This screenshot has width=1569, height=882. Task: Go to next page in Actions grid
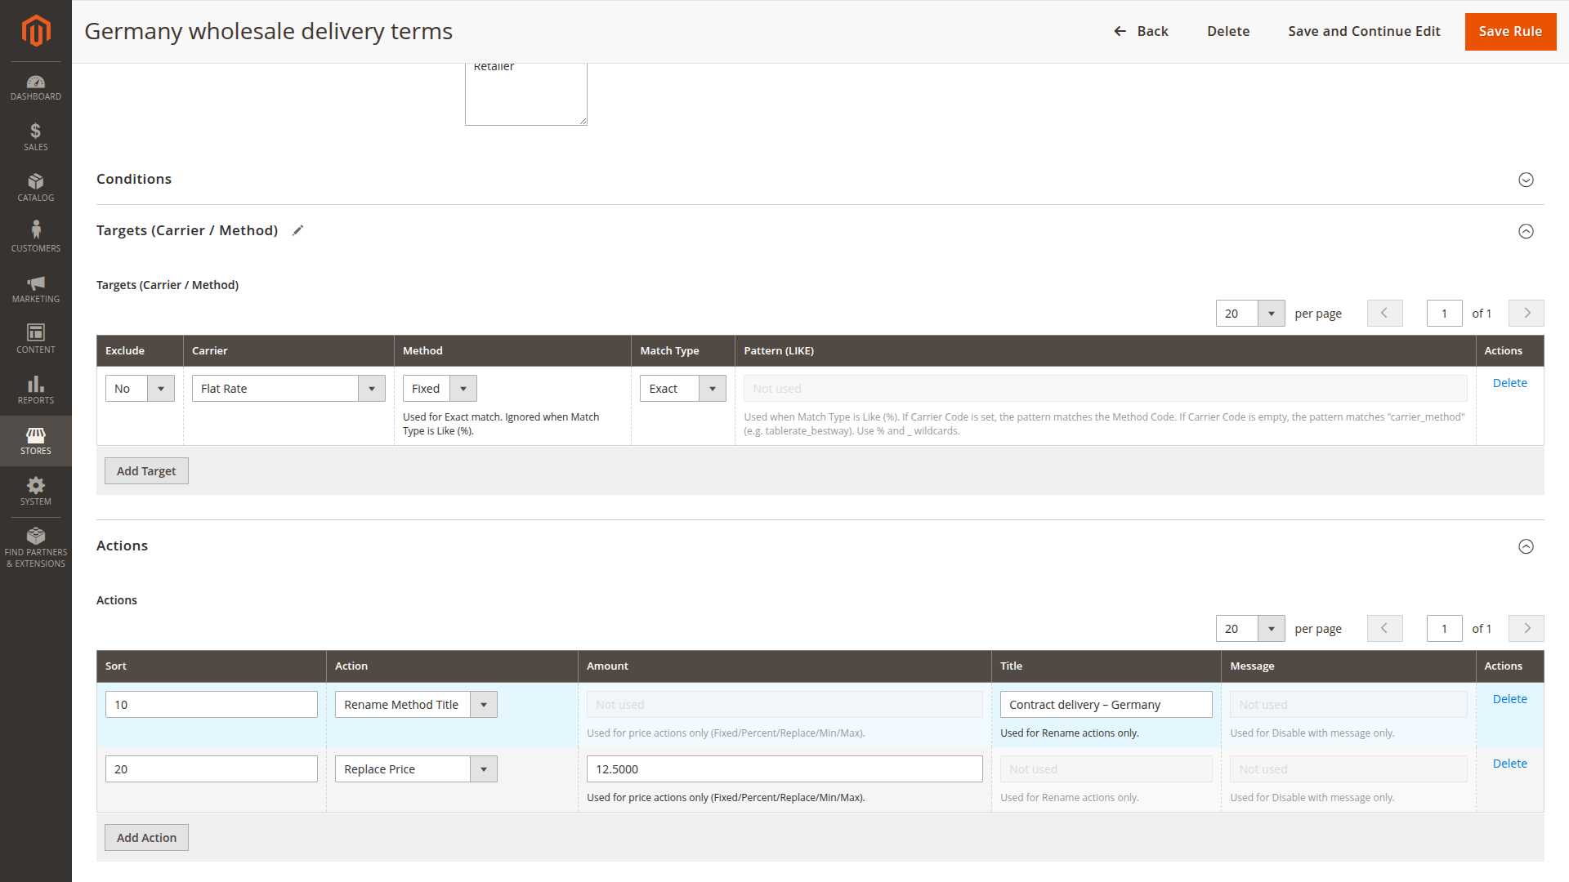[x=1527, y=629]
